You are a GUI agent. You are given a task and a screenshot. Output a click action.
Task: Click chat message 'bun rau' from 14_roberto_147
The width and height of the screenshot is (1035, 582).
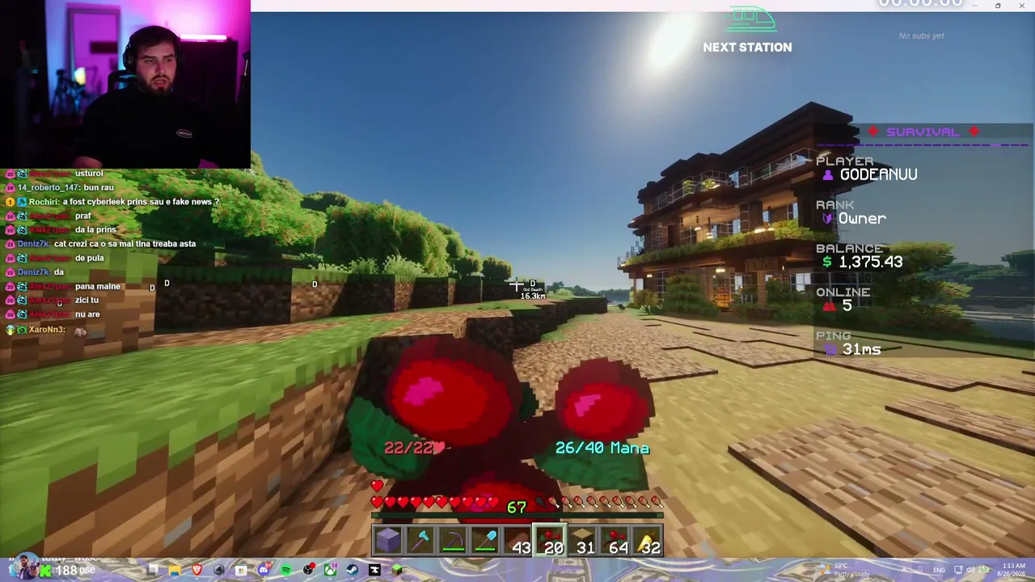[x=99, y=188]
